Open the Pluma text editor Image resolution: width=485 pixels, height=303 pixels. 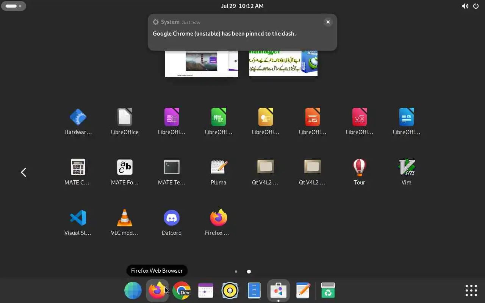219,172
